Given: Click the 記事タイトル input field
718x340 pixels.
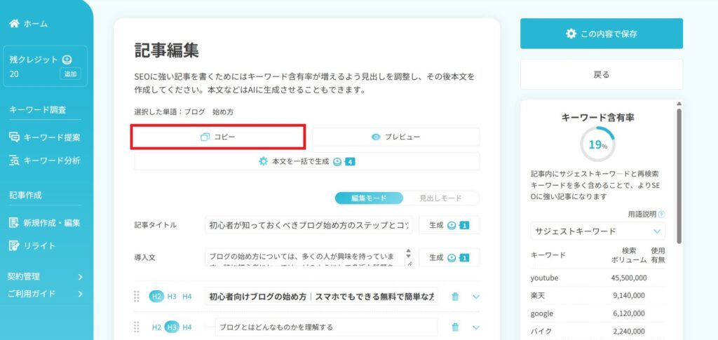Looking at the screenshot, I should click(x=309, y=225).
